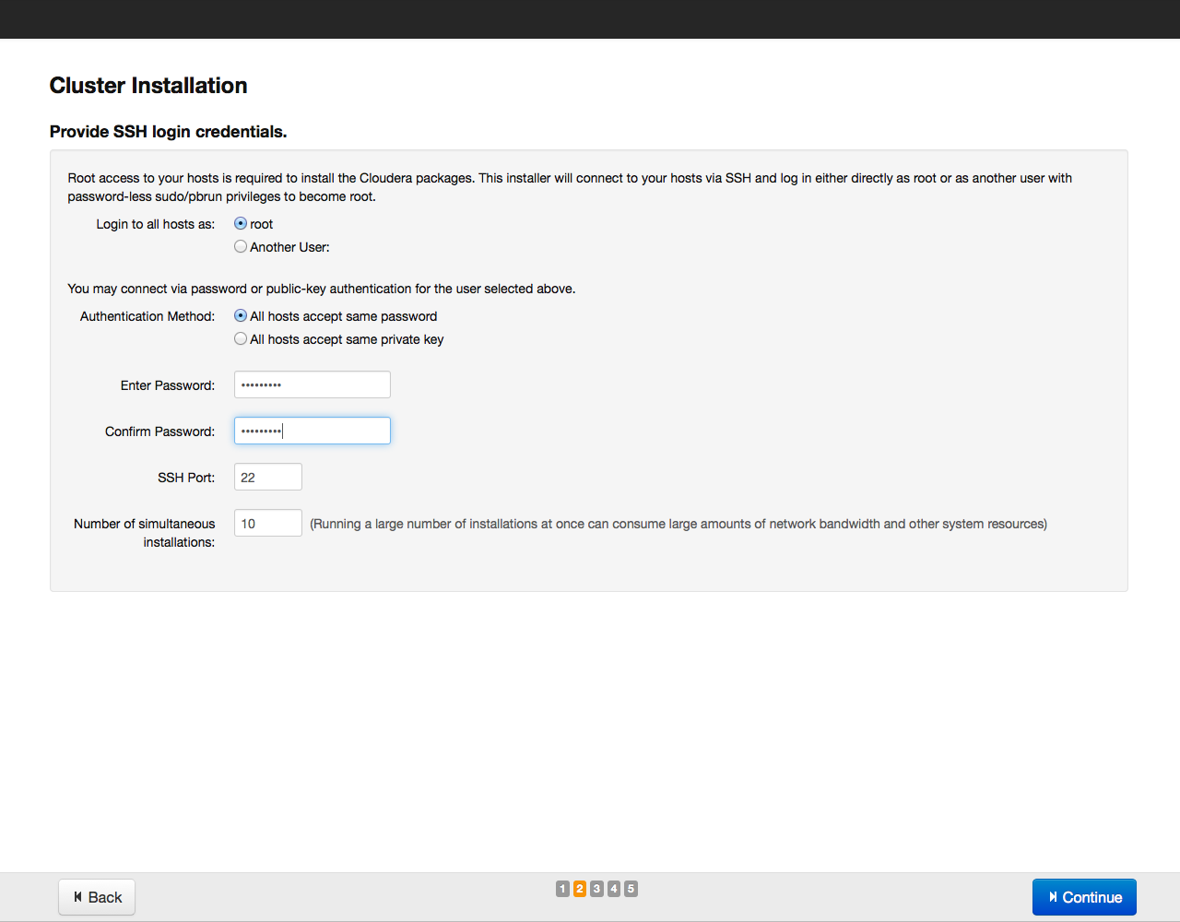Click the 'Authentication Method:' label
The image size is (1180, 922).
pos(147,316)
